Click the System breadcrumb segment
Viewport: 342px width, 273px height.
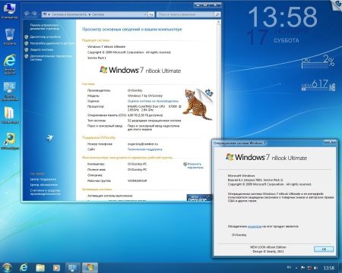pos(98,14)
